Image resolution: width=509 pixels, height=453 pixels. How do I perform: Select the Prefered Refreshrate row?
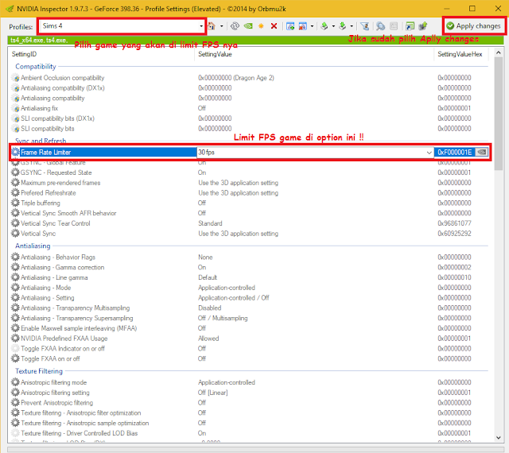click(249, 193)
